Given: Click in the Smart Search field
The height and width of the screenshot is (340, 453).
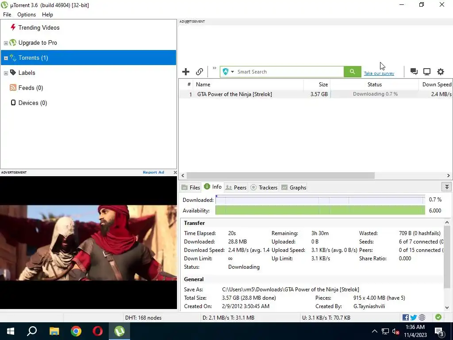Looking at the screenshot, I should [290, 72].
